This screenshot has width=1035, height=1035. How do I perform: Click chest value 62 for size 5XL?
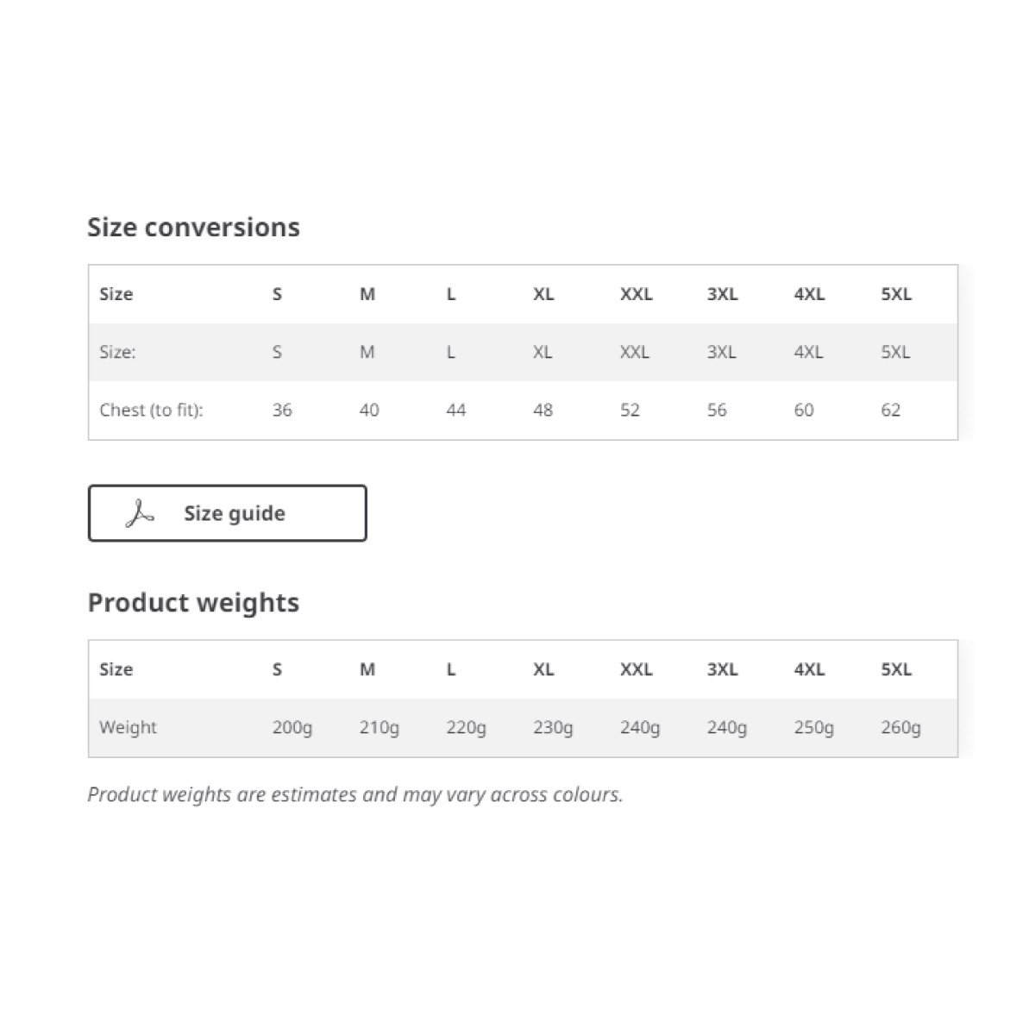point(891,410)
